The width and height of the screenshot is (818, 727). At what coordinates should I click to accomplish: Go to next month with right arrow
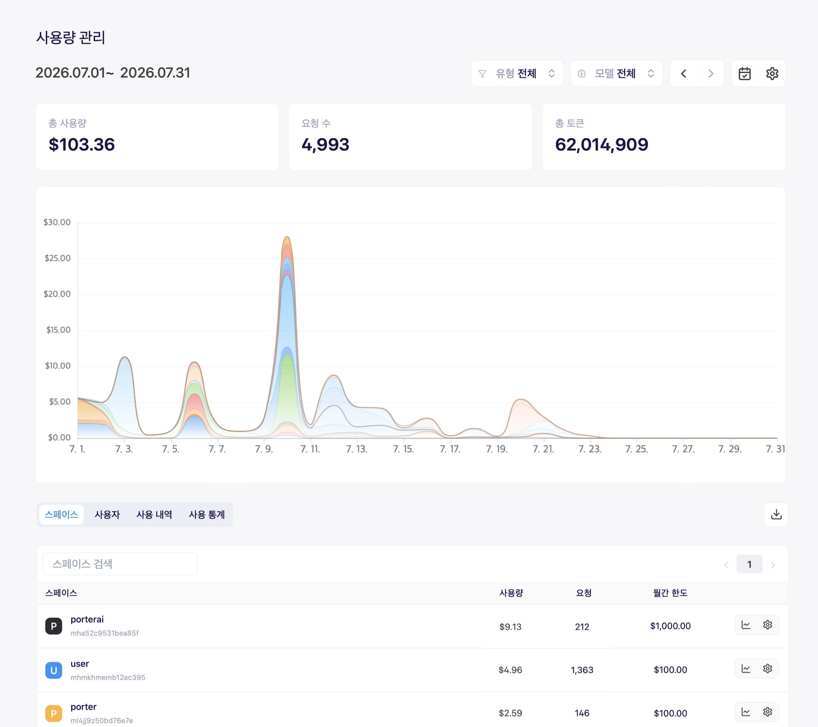(x=711, y=73)
